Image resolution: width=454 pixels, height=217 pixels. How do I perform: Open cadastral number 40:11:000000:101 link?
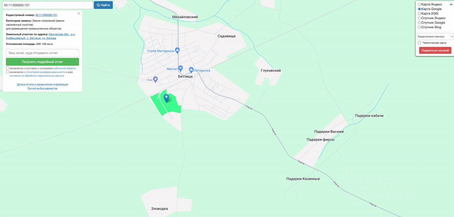tap(46, 15)
